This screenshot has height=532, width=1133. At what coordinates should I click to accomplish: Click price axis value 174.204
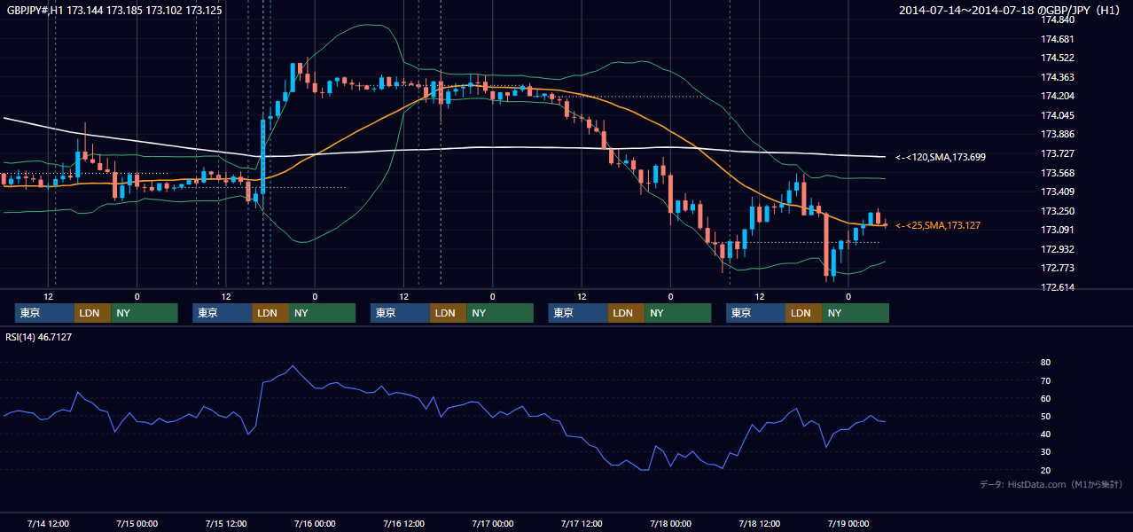pos(1058,97)
